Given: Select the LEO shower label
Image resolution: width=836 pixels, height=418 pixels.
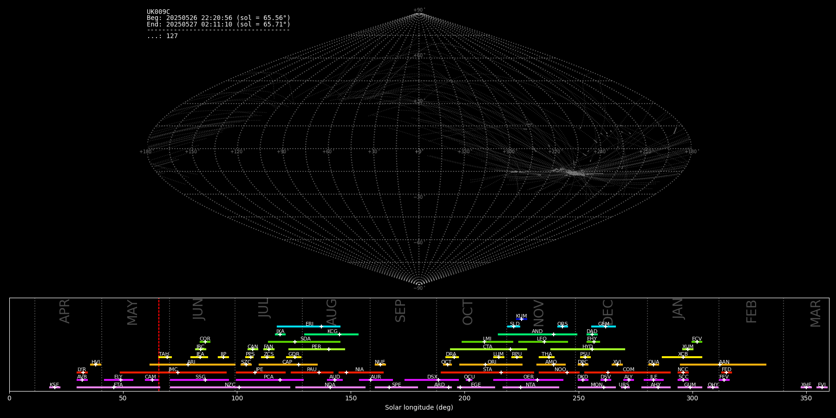Looking at the screenshot, I should tap(542, 339).
